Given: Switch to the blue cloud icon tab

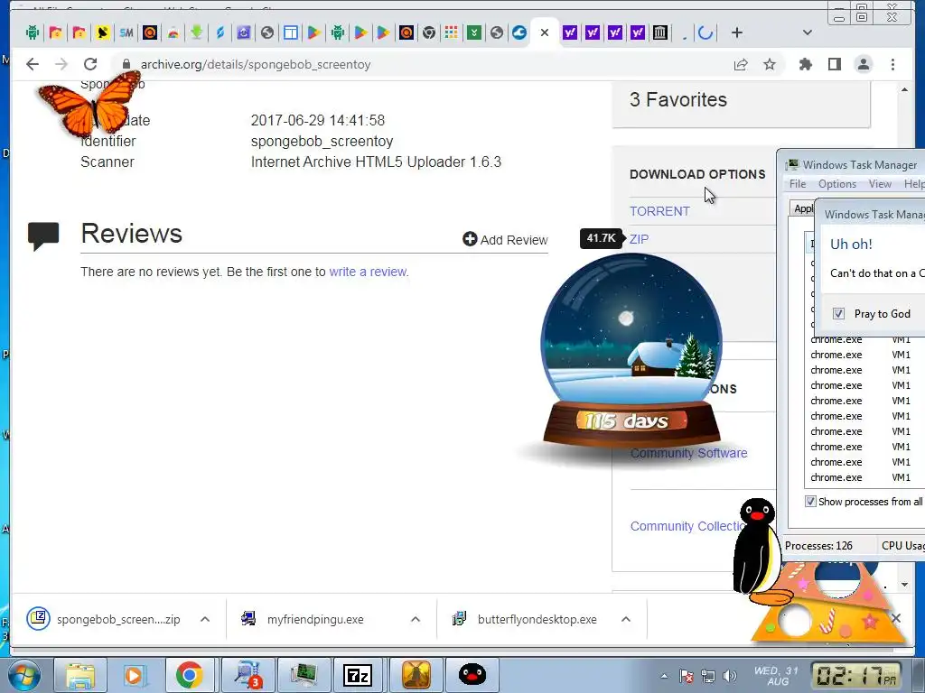Looking at the screenshot, I should [x=519, y=33].
